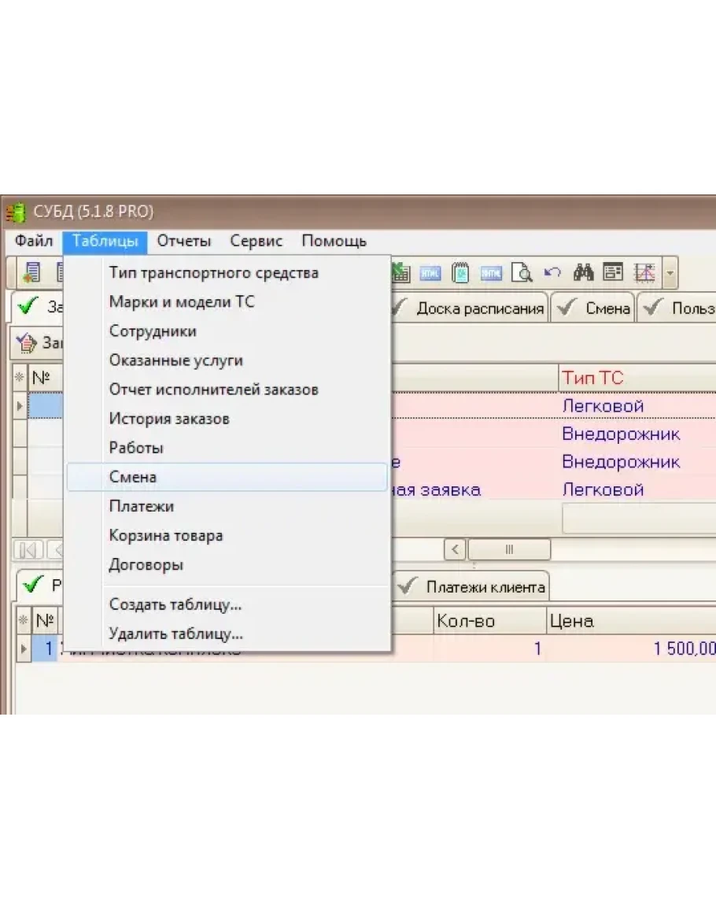Image resolution: width=716 pixels, height=909 pixels.
Task: Open the Отчеты menu
Action: [183, 241]
